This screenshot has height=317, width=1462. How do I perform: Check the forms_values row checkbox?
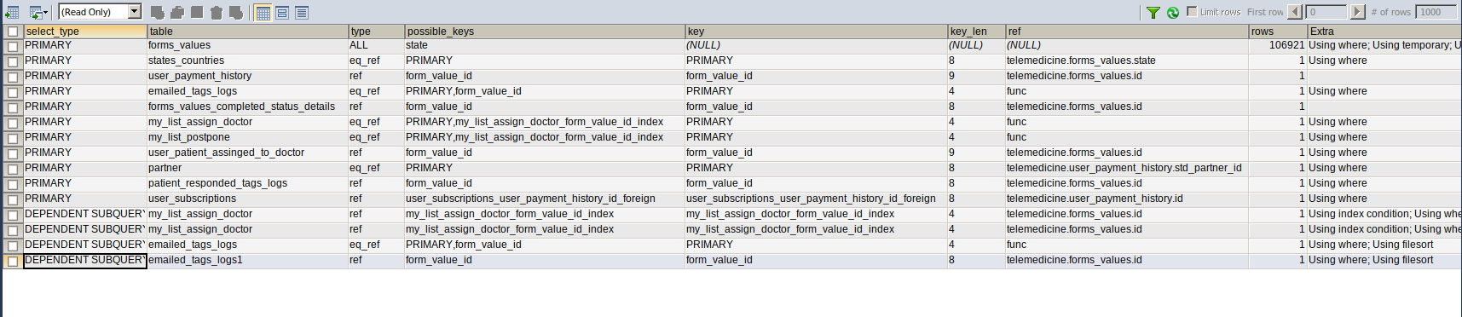pos(13,46)
